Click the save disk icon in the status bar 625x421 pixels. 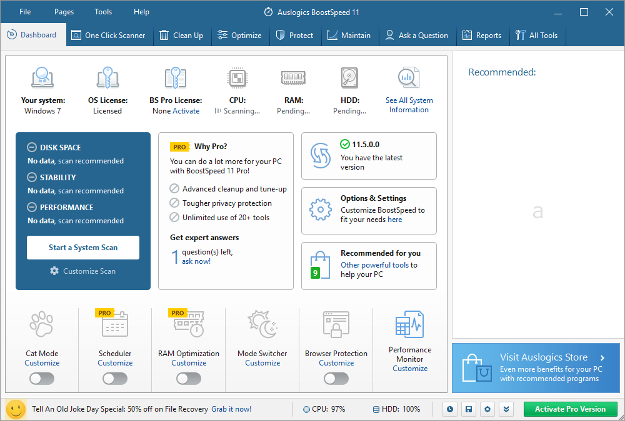pos(469,409)
